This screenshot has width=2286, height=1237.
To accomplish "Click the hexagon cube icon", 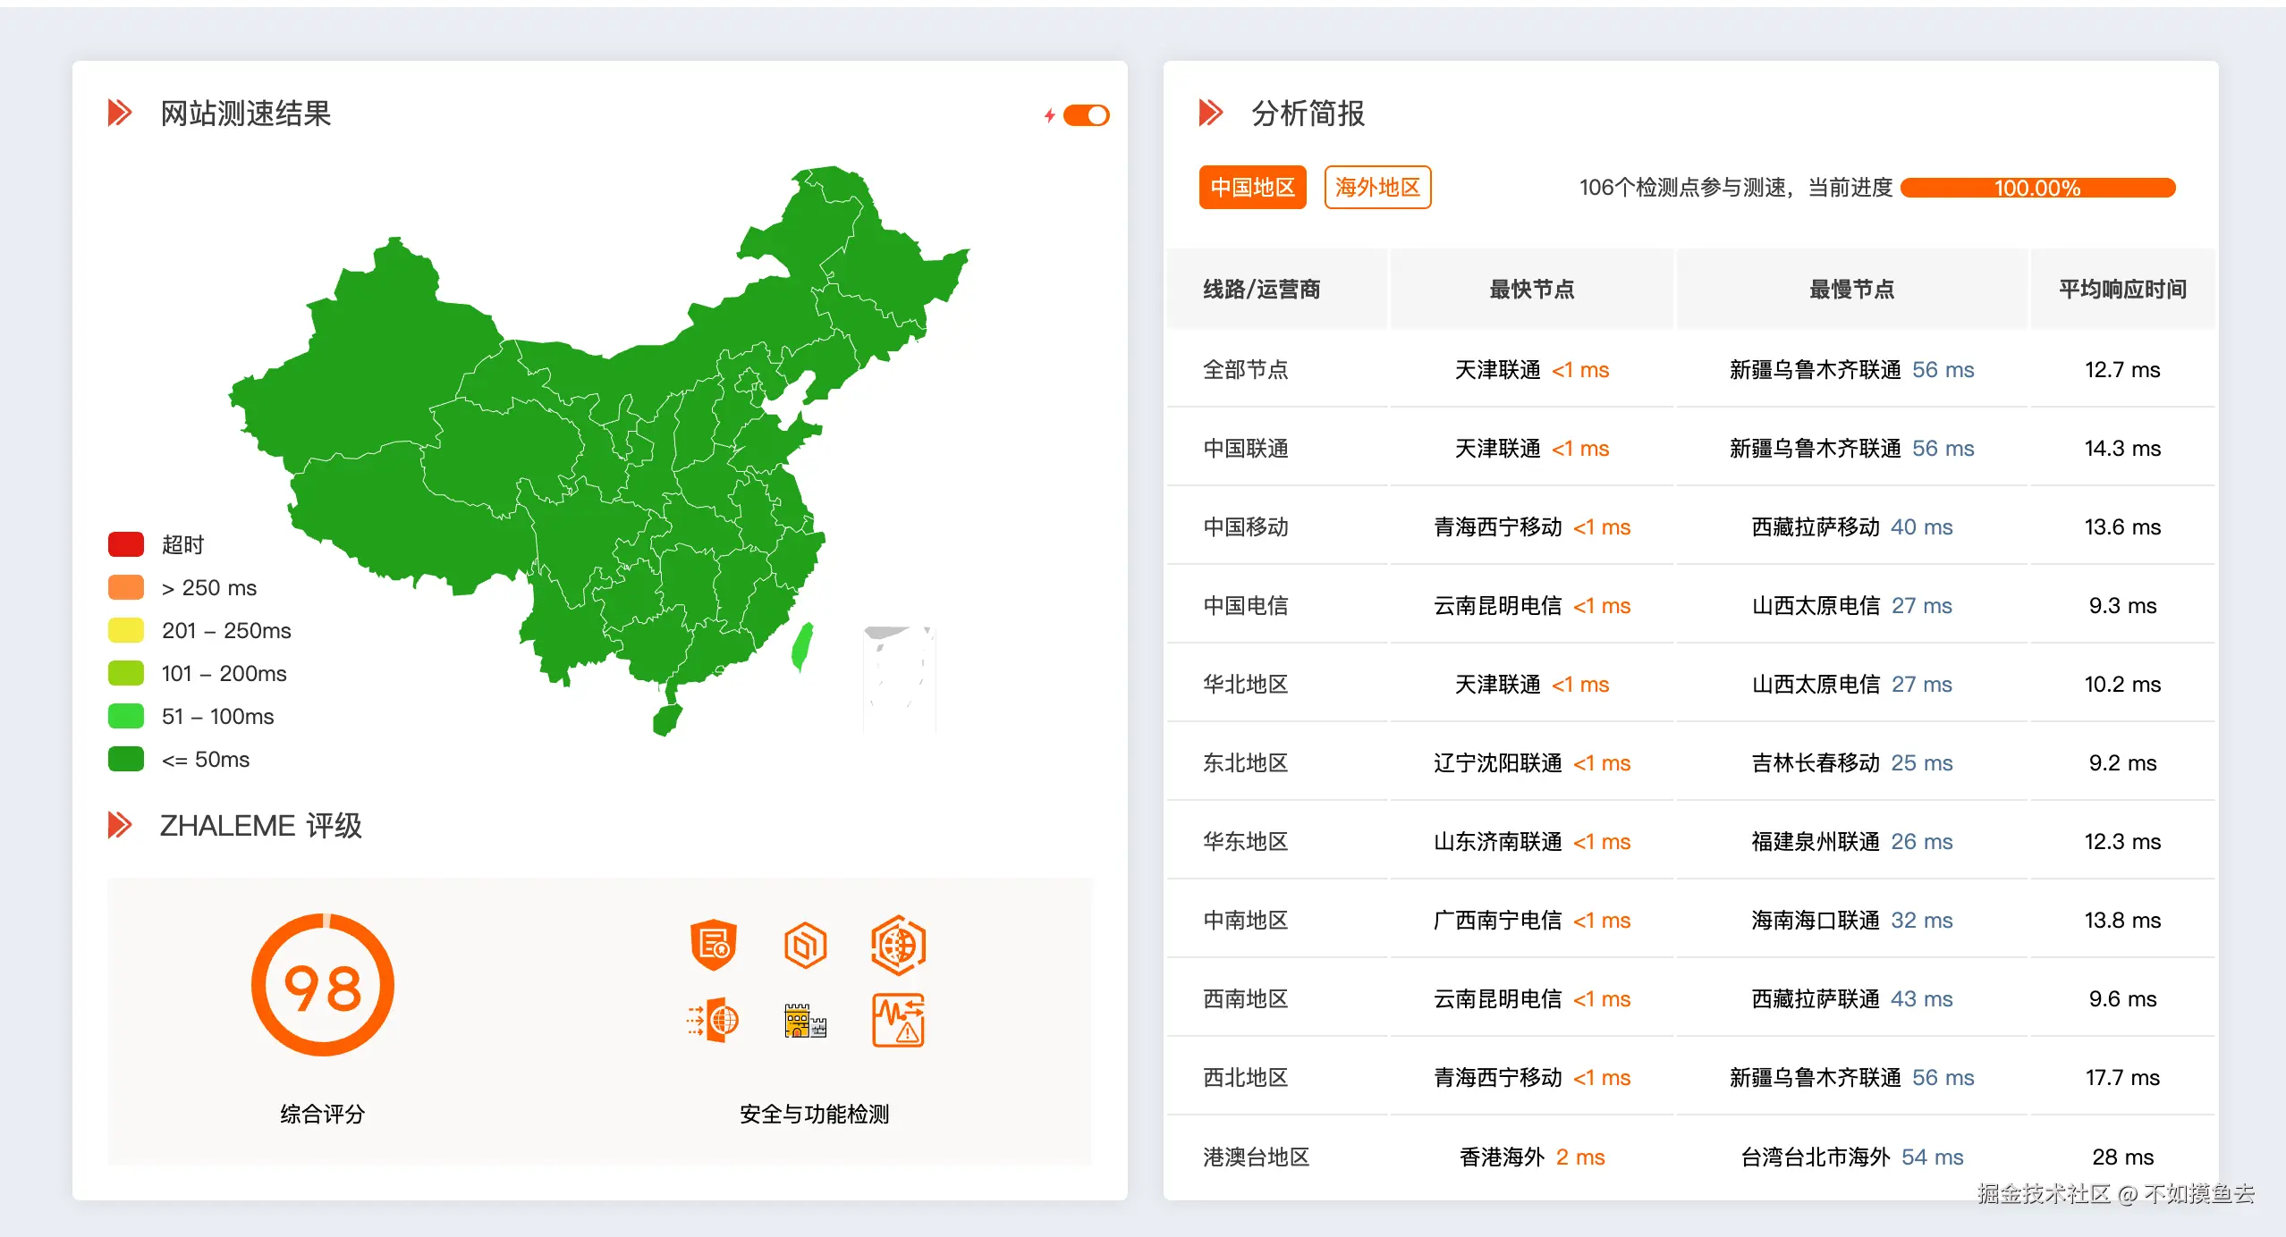I will pos(805,945).
